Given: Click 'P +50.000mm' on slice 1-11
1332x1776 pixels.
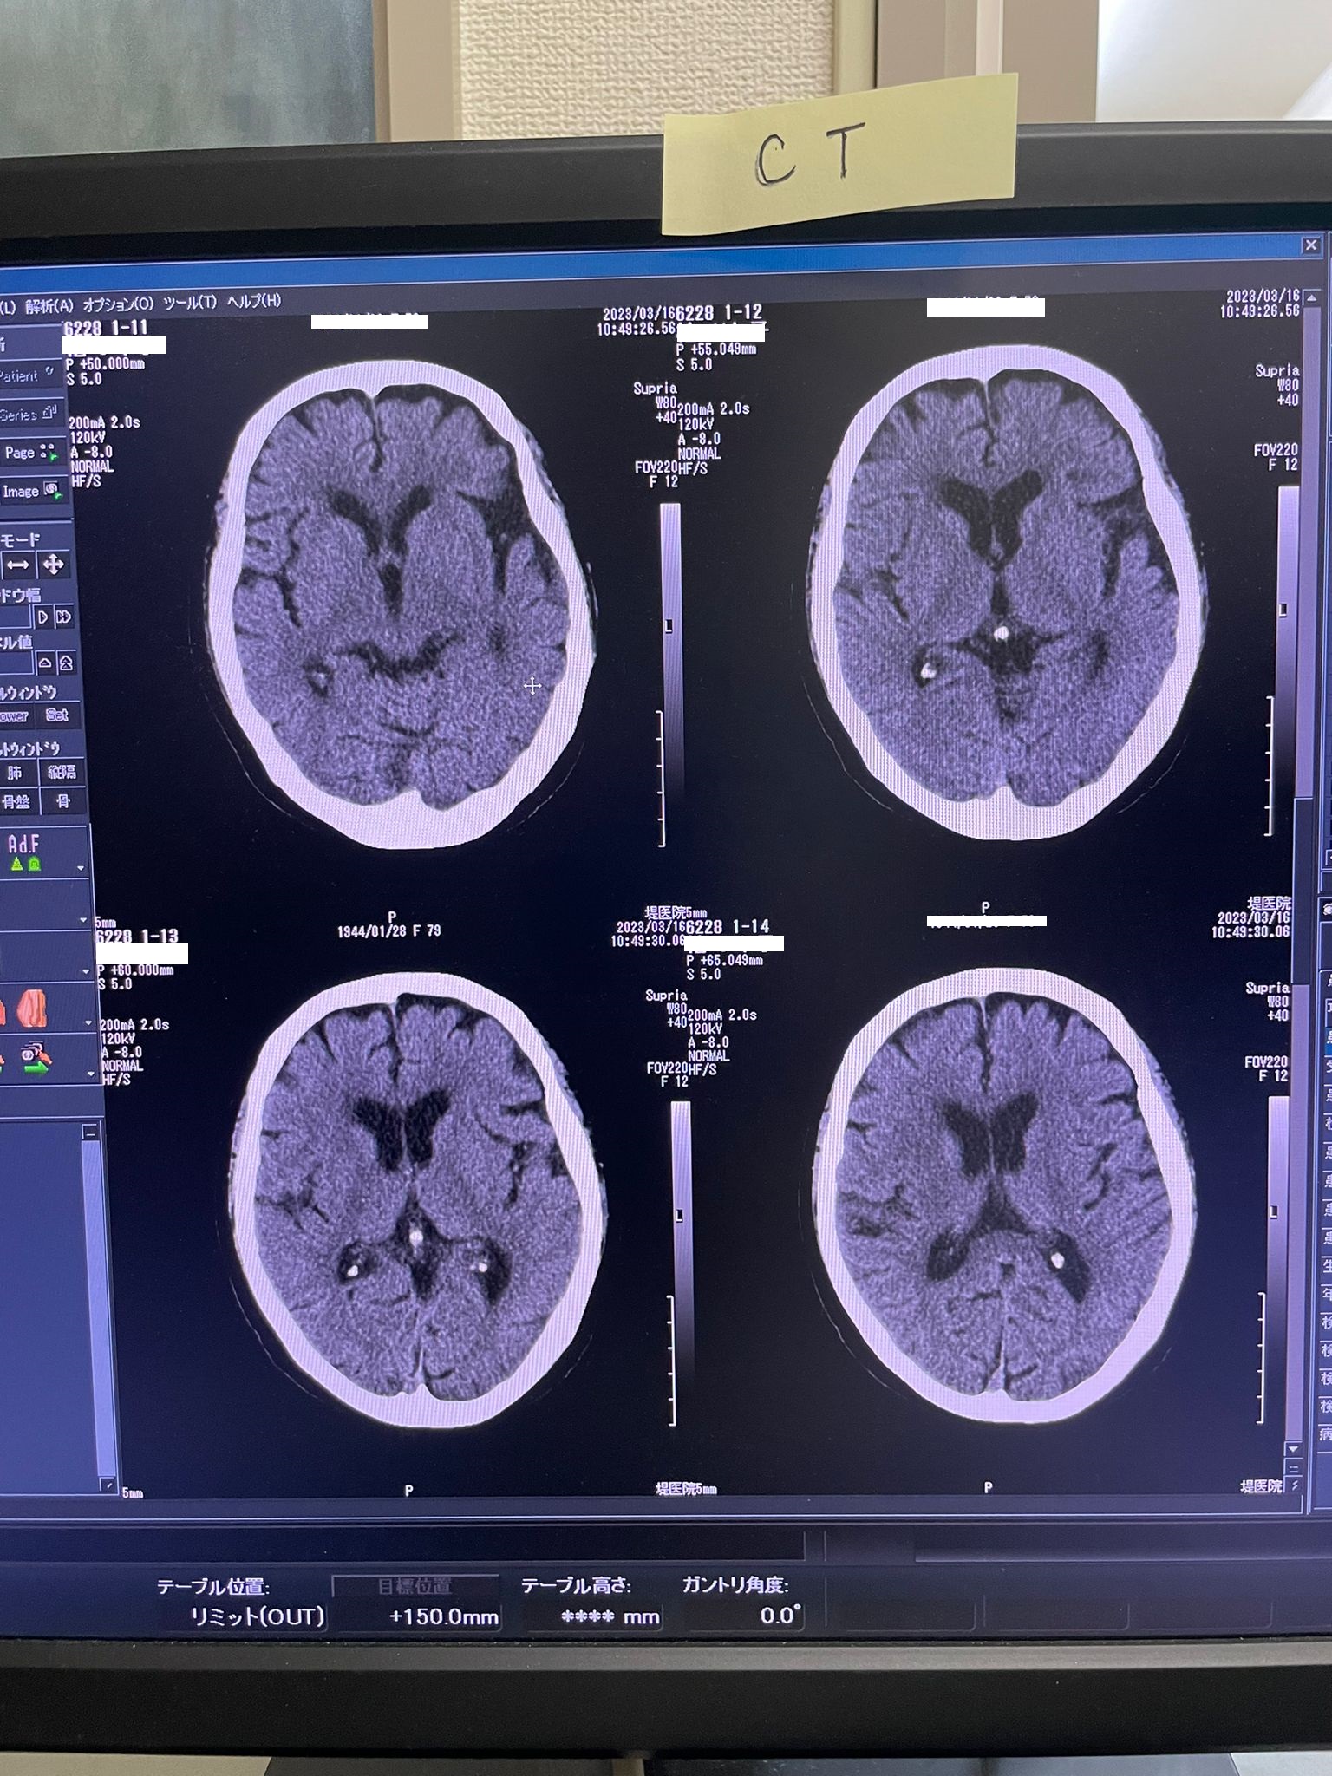Looking at the screenshot, I should pyautogui.click(x=105, y=364).
